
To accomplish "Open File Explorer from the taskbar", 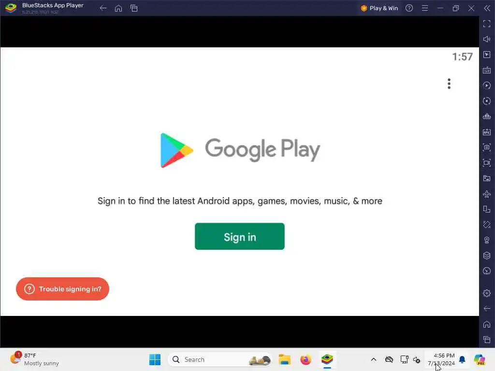I will click(x=284, y=359).
